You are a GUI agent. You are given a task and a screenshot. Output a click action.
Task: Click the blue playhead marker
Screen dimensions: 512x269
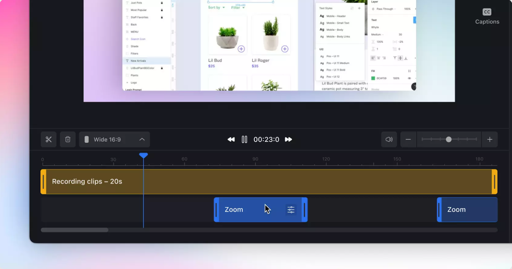click(x=143, y=155)
